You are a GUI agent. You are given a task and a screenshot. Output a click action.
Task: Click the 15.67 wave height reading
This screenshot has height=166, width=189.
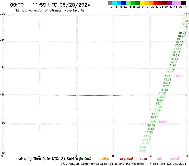click(x=173, y=62)
